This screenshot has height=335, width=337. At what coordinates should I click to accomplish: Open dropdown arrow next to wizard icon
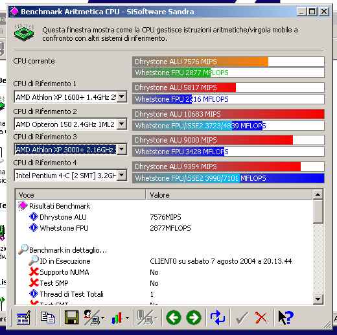[102, 318]
